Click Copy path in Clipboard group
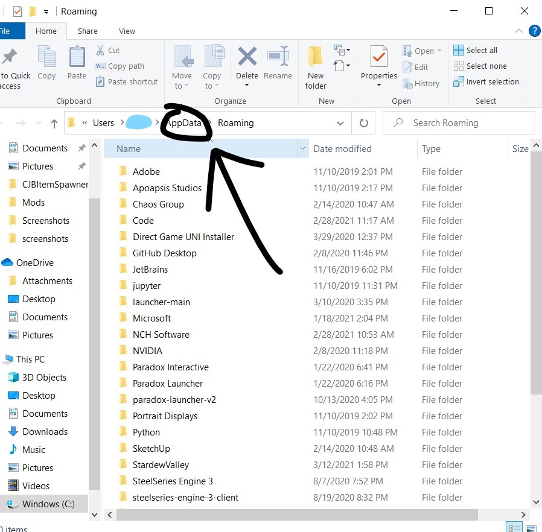The width and height of the screenshot is (542, 532). click(x=120, y=66)
